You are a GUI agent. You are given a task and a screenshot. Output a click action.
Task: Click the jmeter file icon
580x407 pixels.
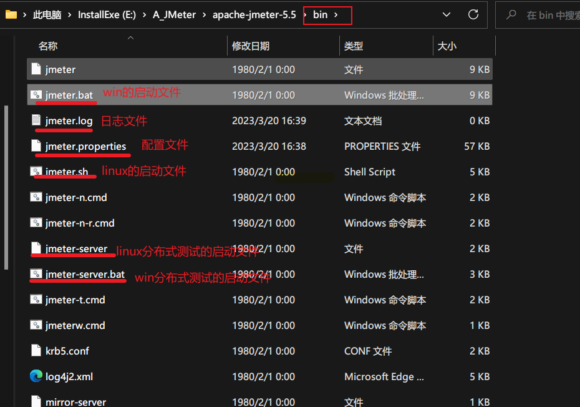tap(36, 69)
